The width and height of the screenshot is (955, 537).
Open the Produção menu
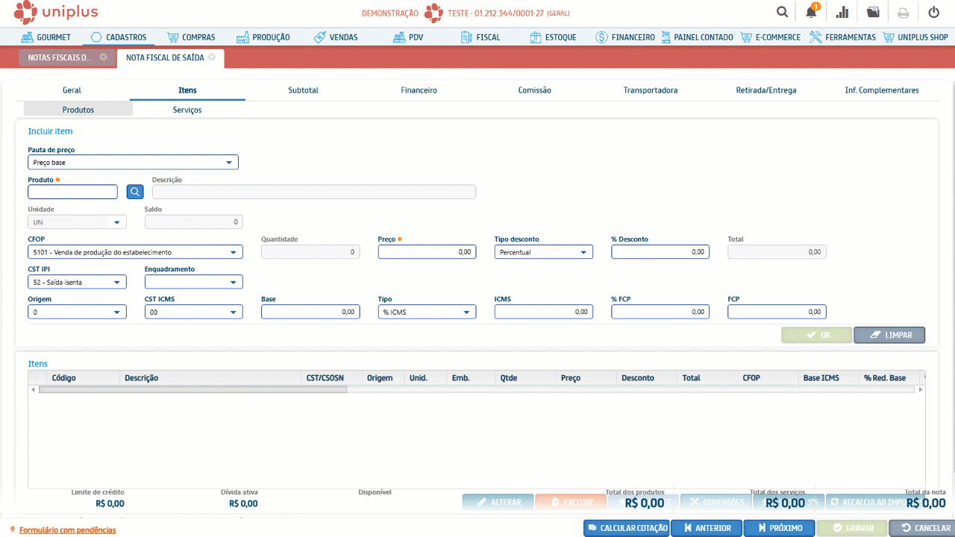pos(263,37)
